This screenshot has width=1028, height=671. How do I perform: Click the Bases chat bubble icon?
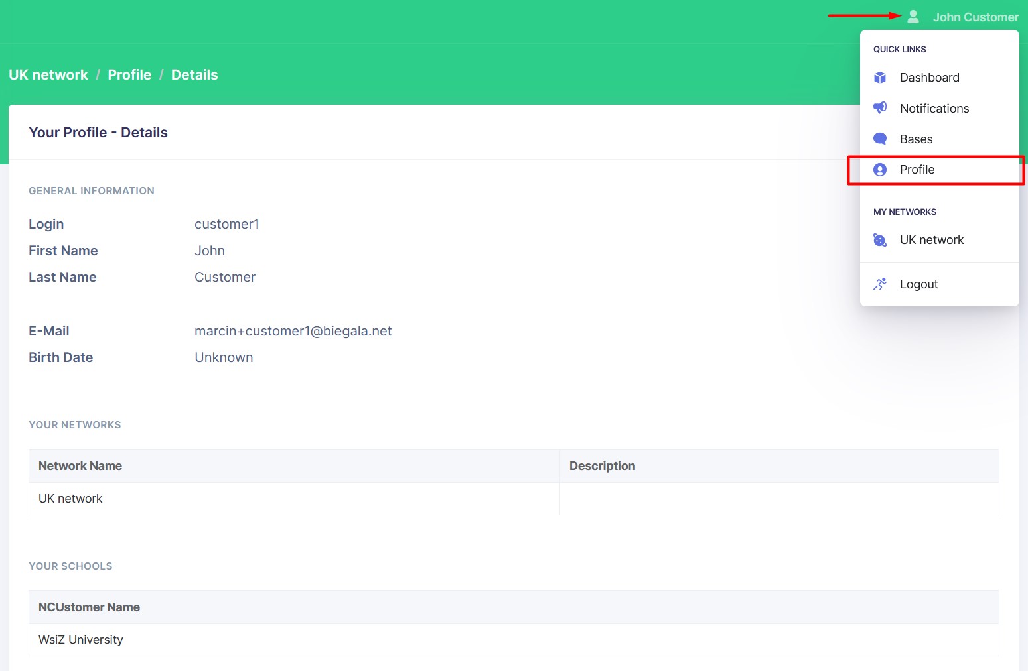coord(880,139)
